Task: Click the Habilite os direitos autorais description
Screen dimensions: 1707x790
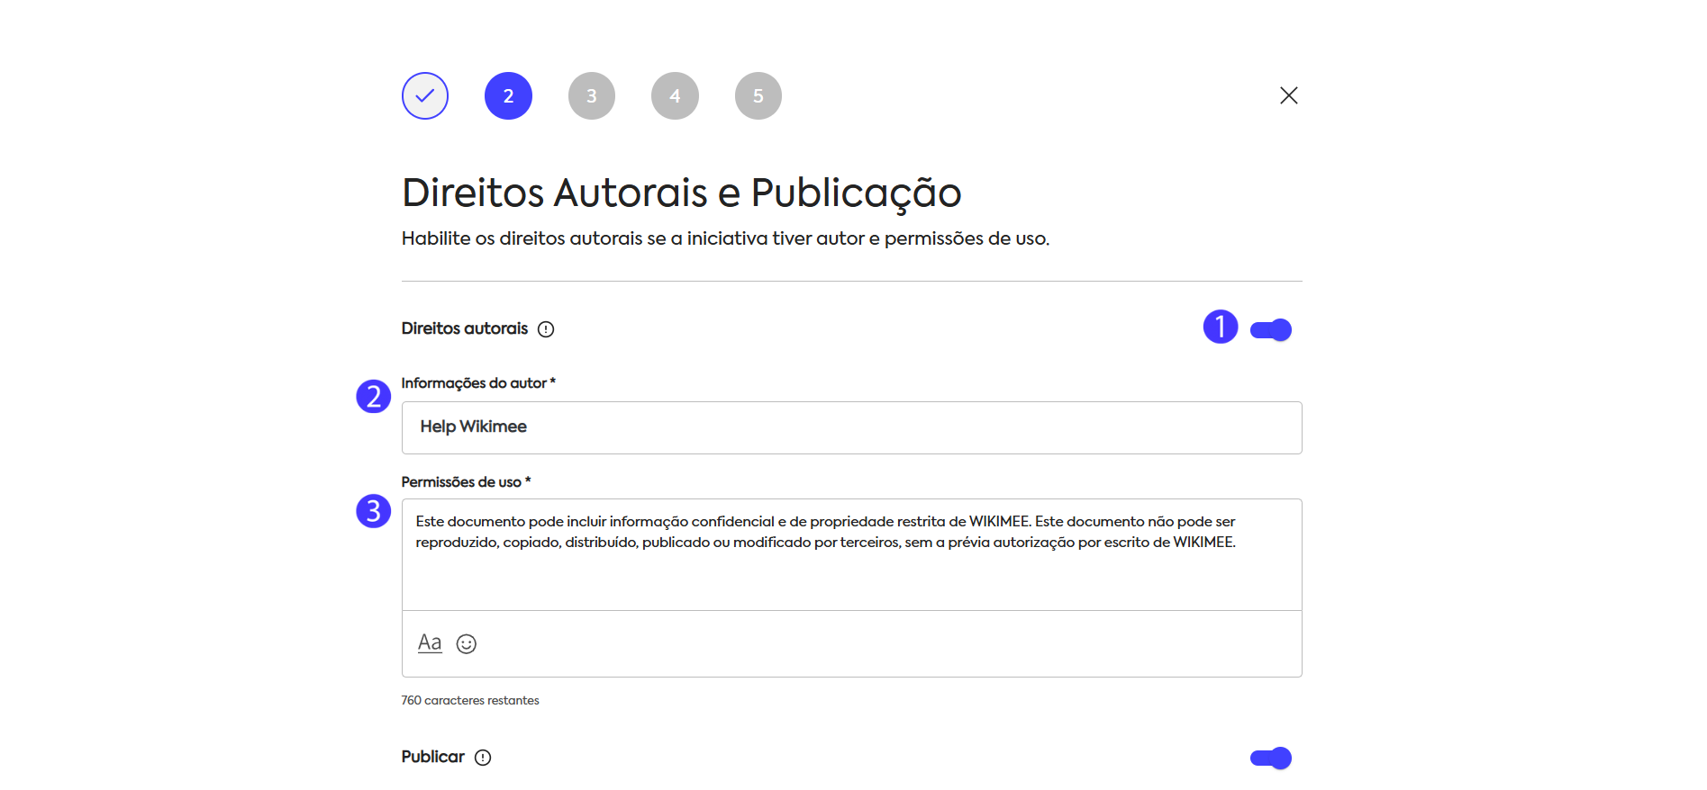Action: [x=725, y=238]
